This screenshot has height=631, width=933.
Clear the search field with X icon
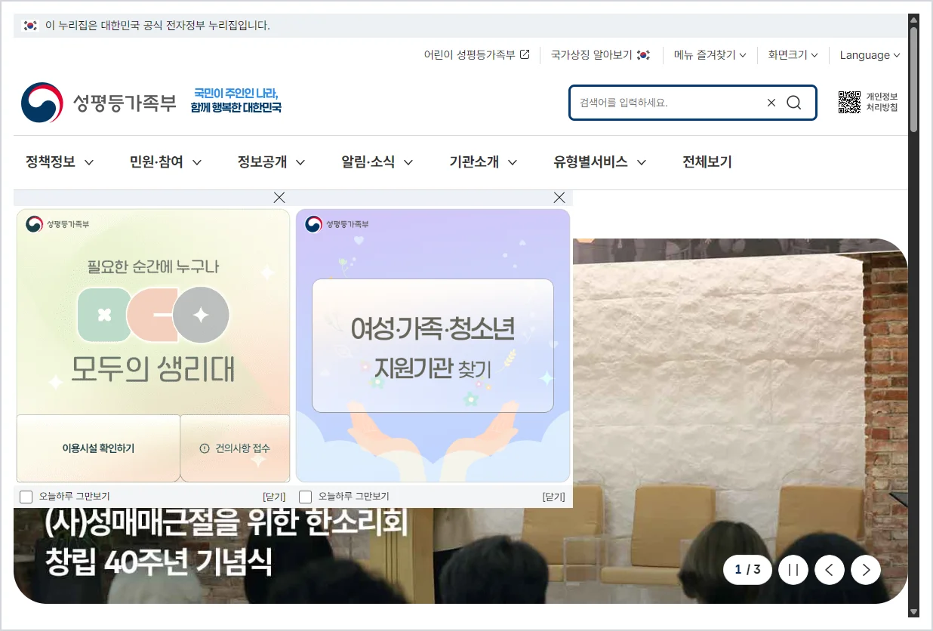[771, 103]
